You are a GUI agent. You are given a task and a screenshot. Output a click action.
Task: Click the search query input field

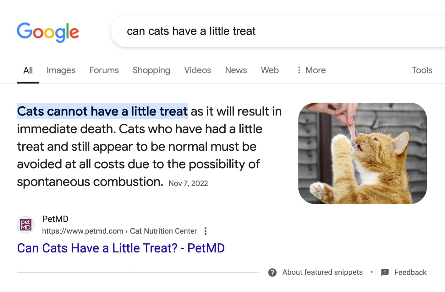251,31
